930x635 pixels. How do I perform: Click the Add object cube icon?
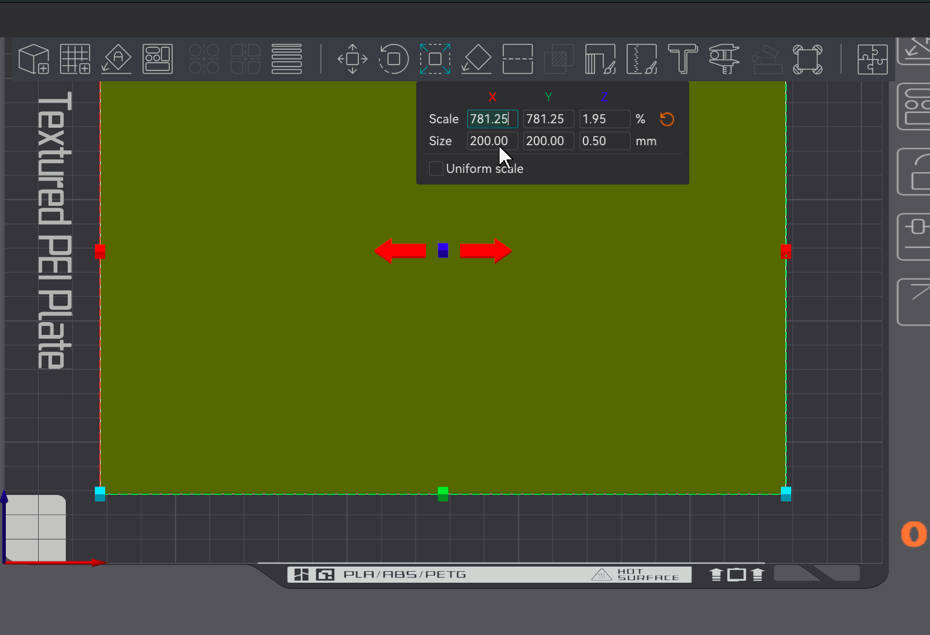34,59
